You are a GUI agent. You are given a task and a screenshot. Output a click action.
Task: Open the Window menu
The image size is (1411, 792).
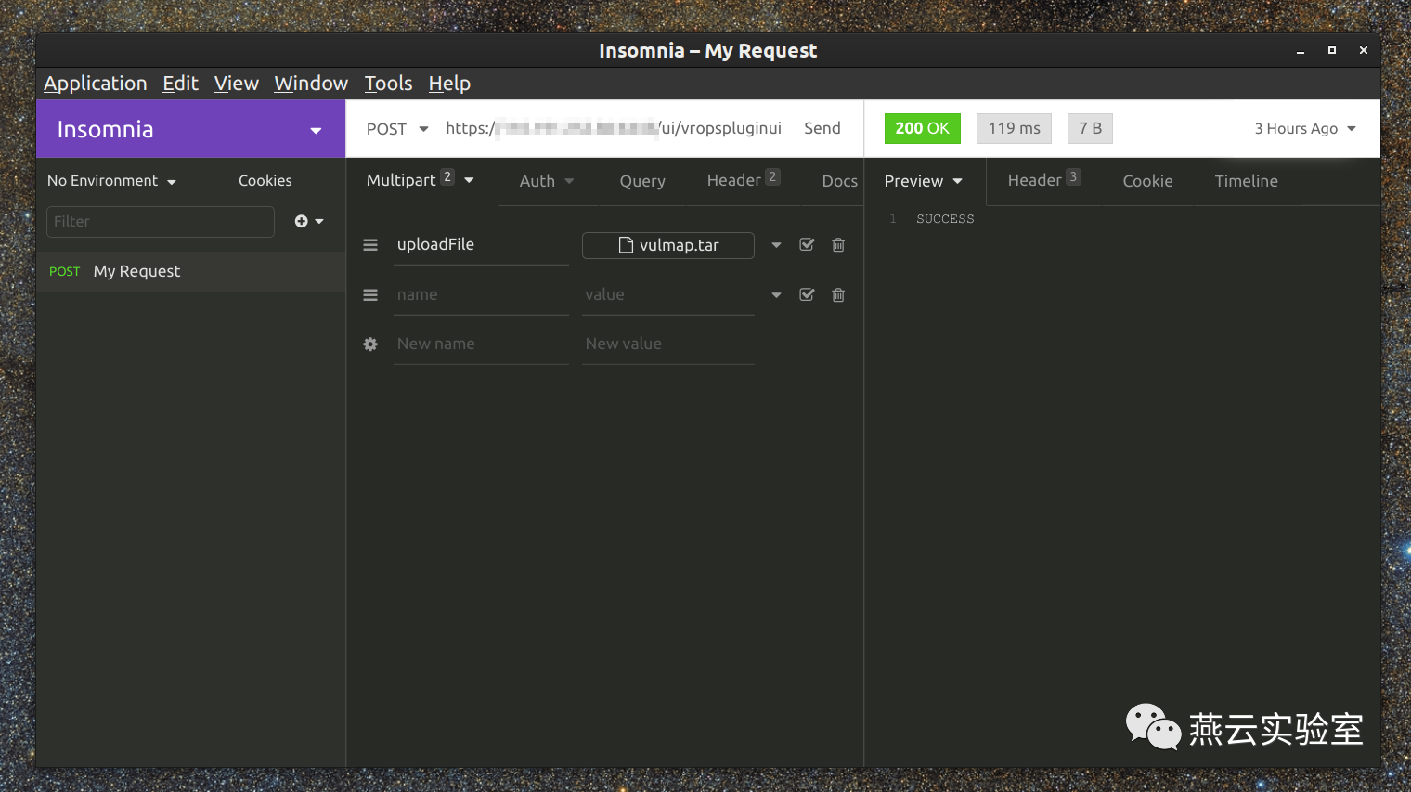311,84
